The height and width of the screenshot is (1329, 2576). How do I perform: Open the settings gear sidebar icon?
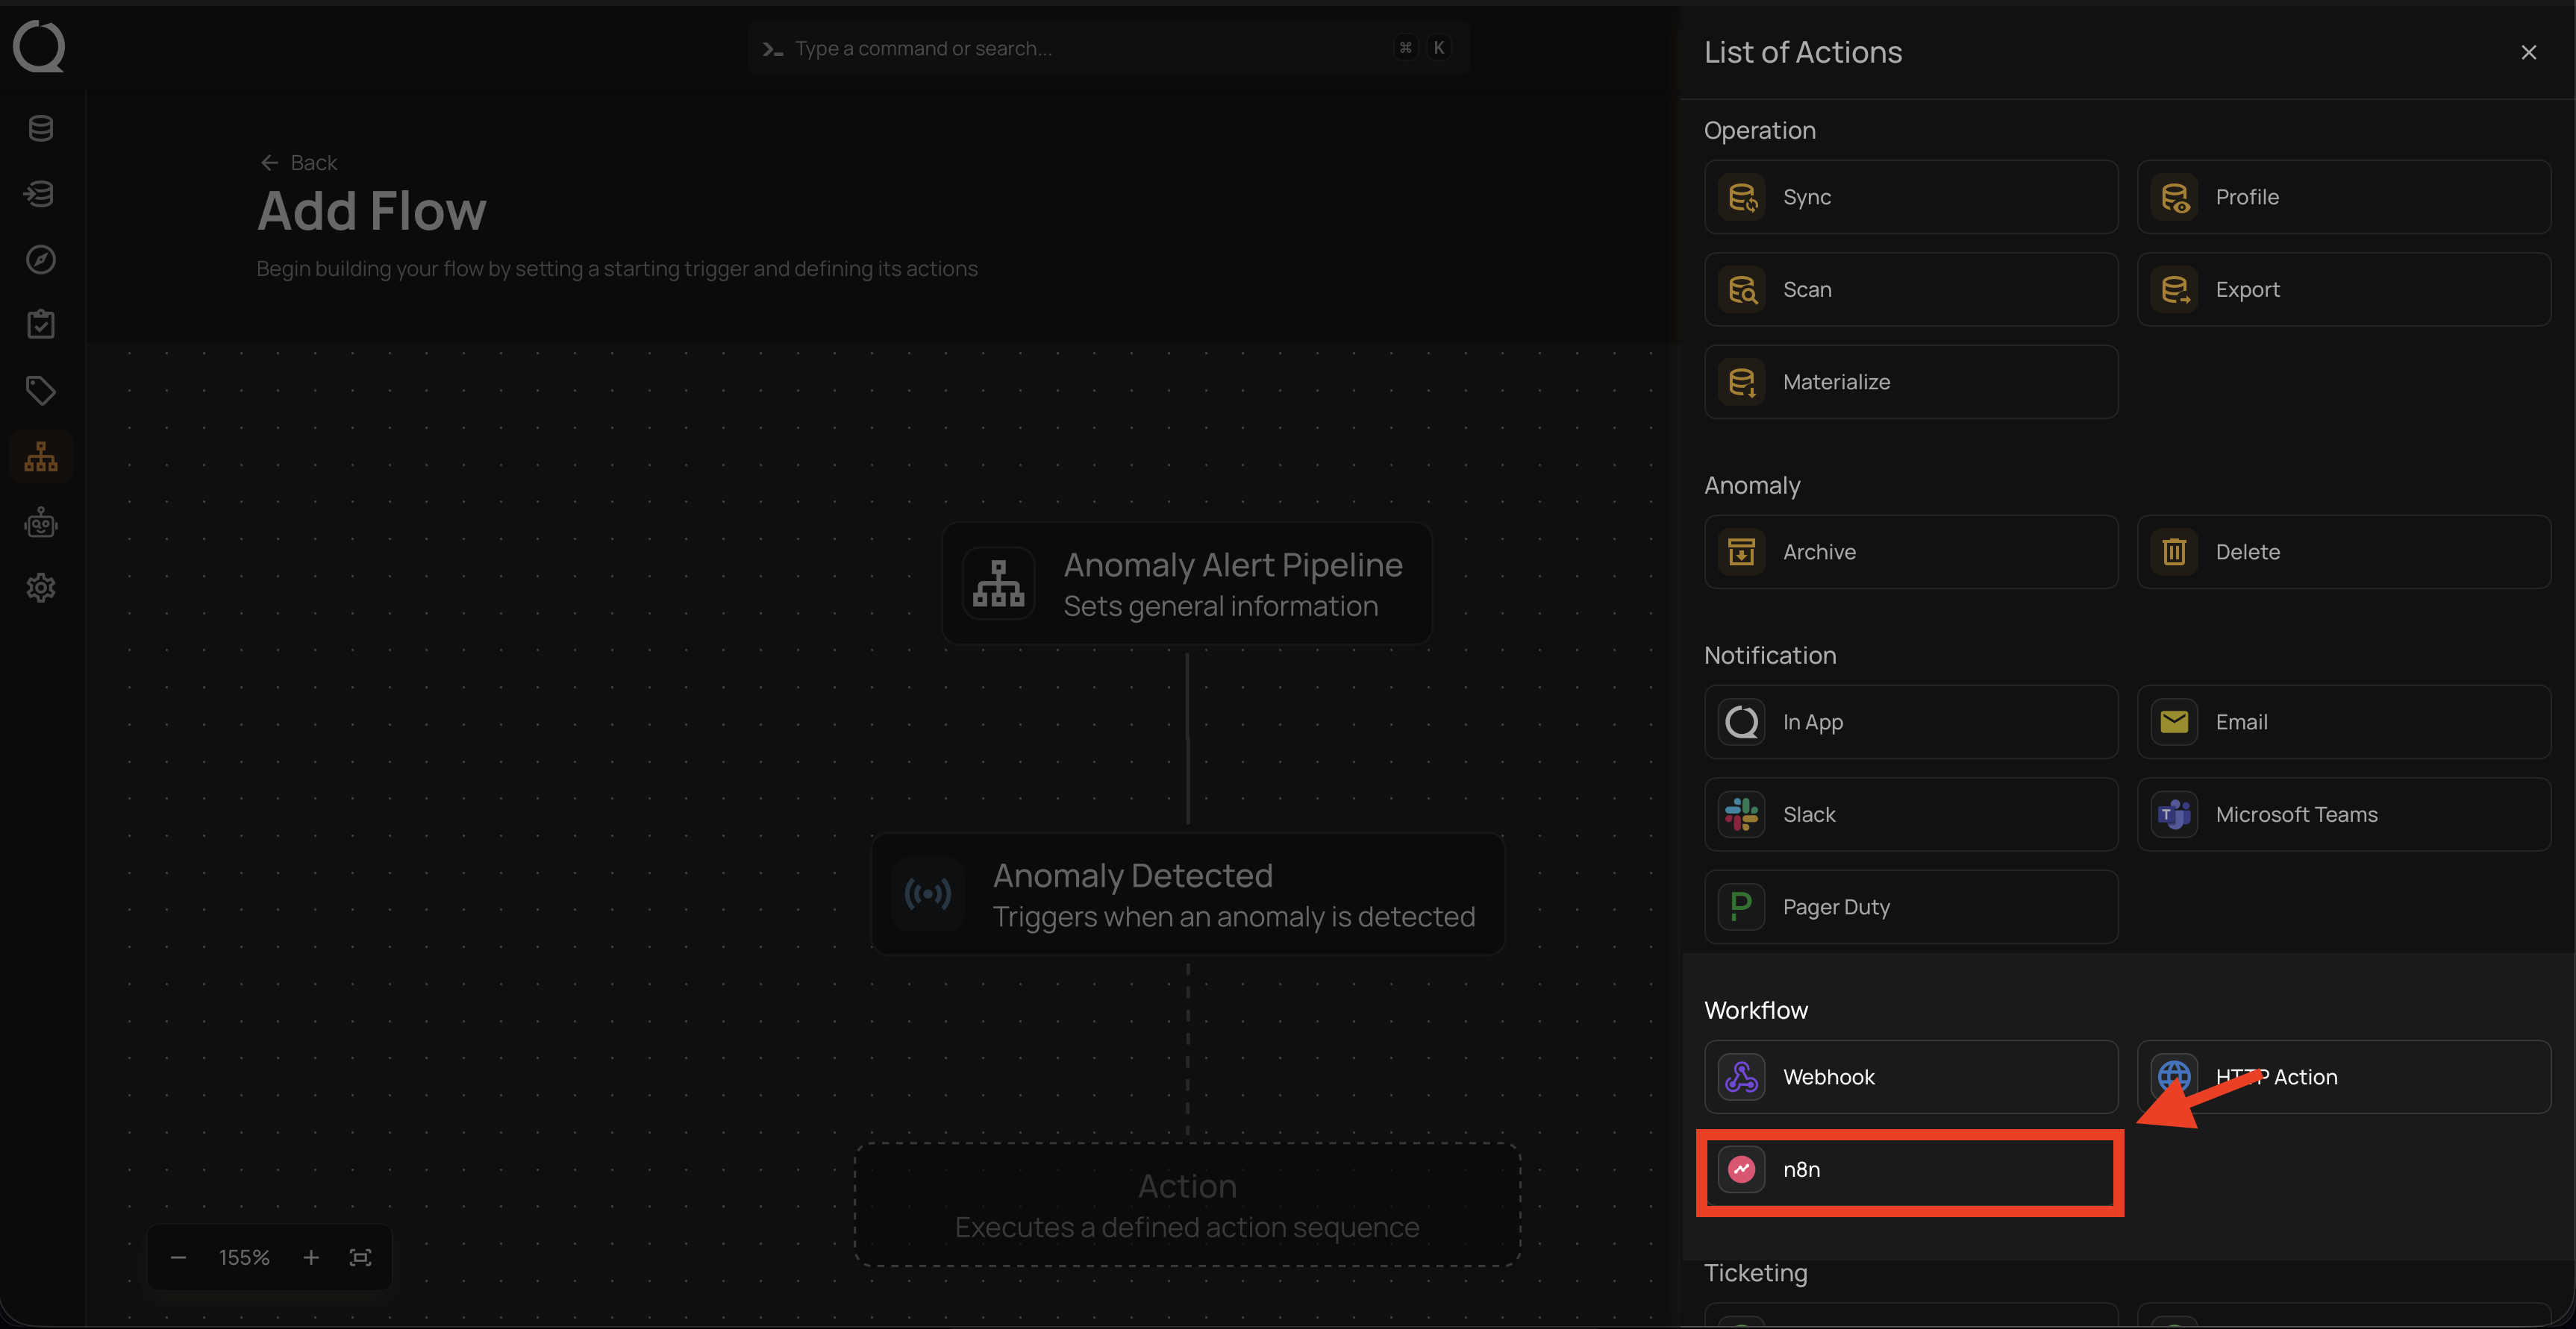pyautogui.click(x=40, y=588)
